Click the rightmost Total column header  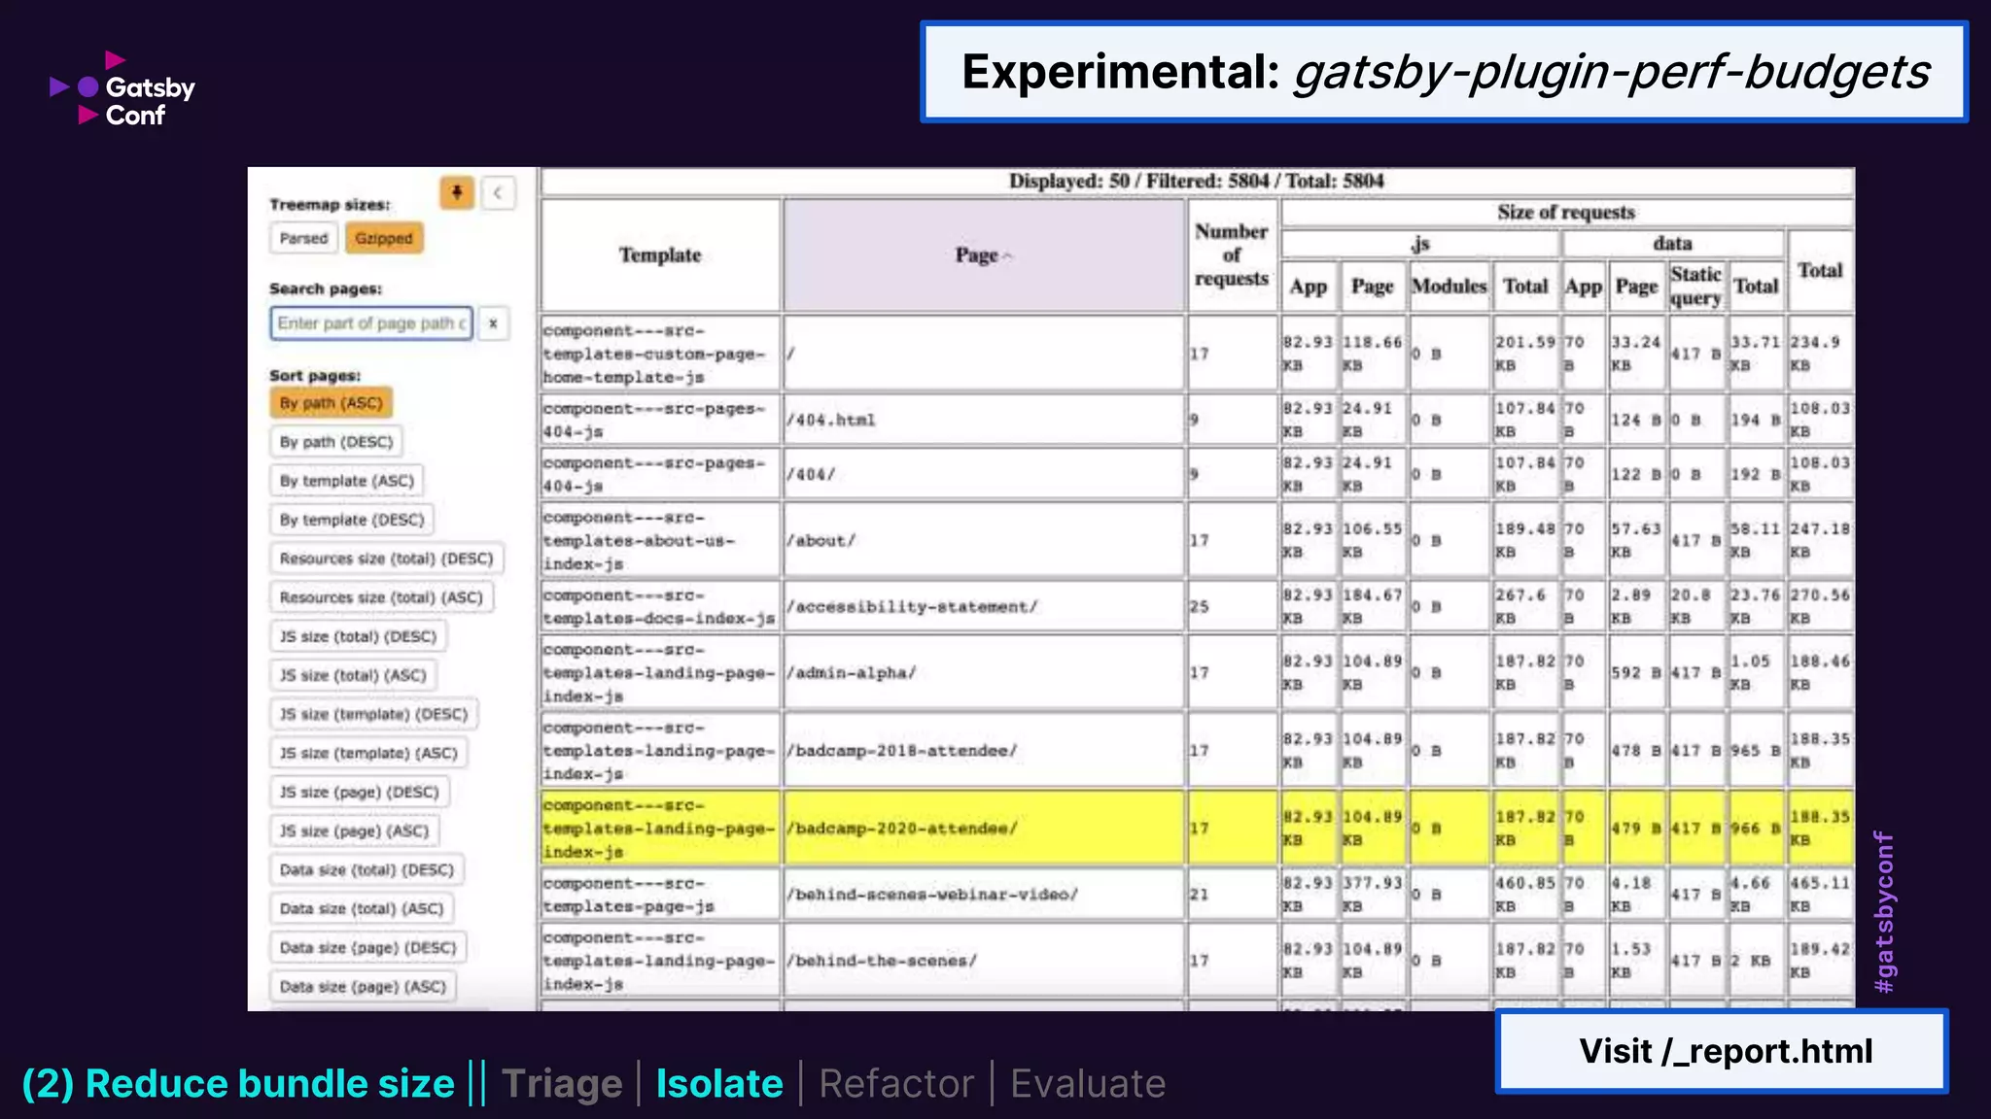point(1820,271)
